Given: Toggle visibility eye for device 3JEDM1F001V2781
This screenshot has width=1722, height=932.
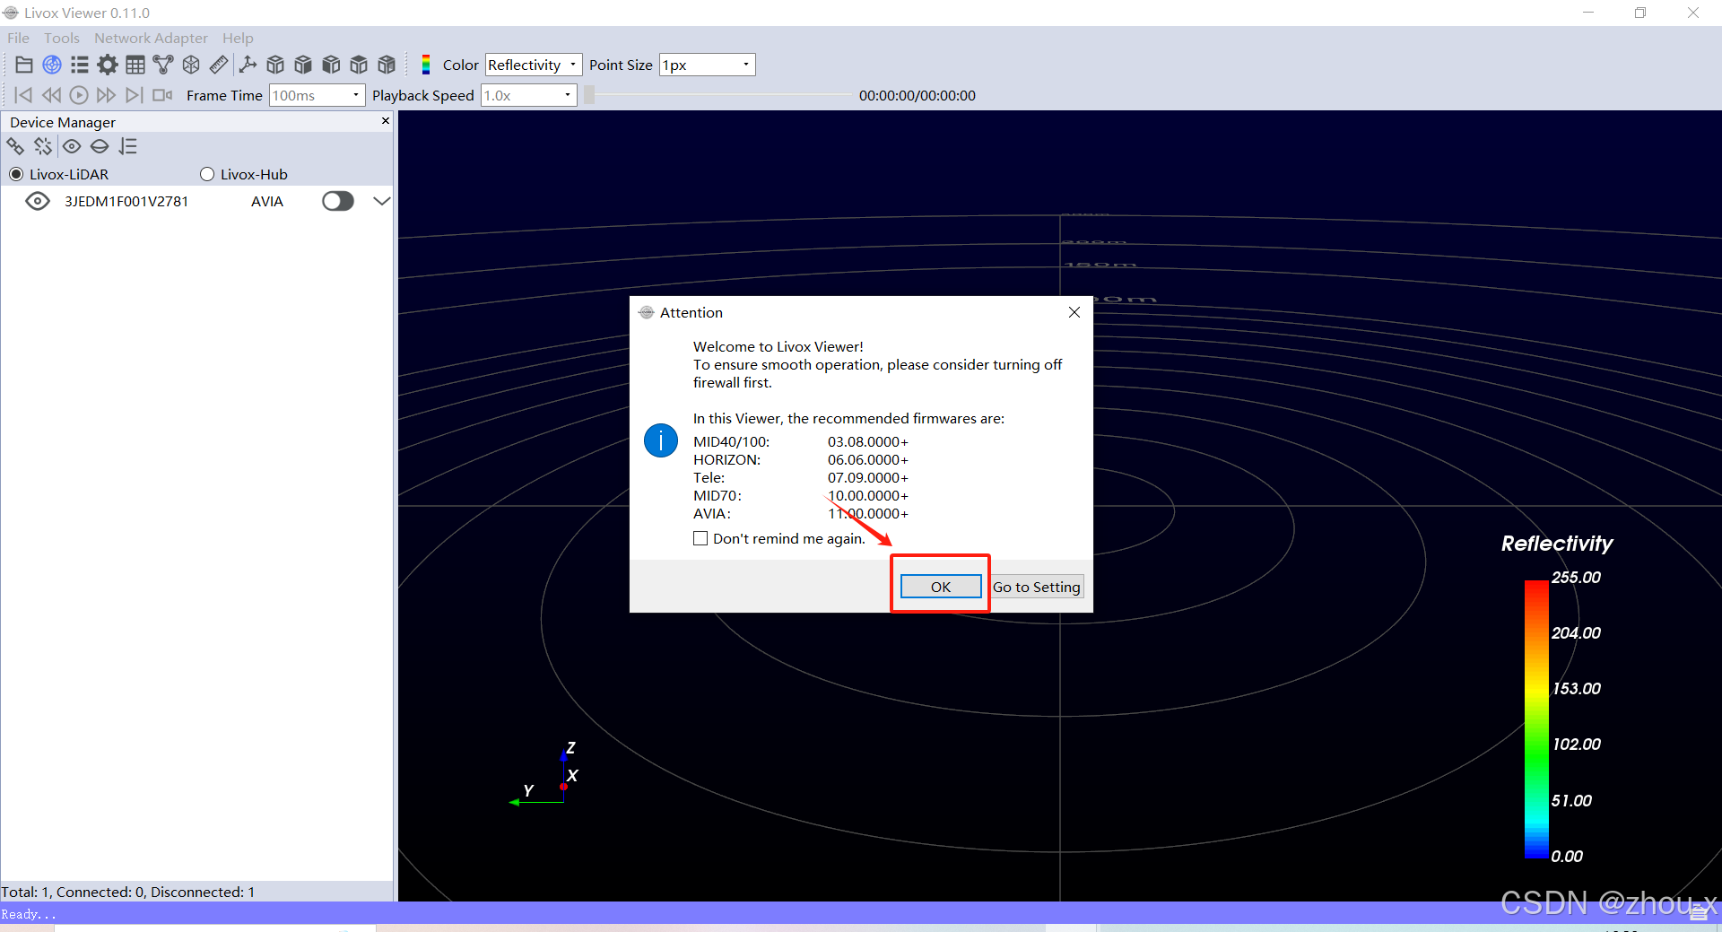Looking at the screenshot, I should pyautogui.click(x=38, y=201).
